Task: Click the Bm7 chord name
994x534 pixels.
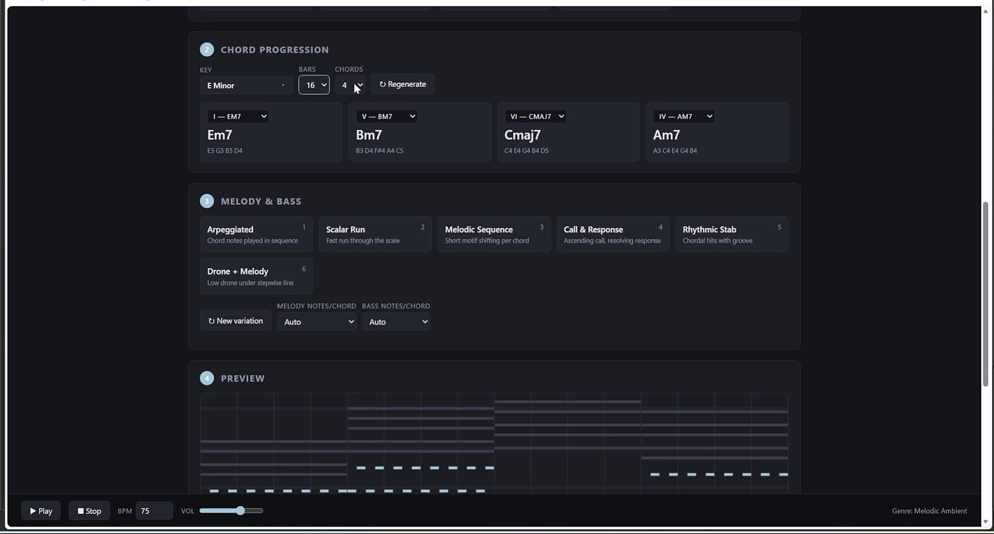Action: [369, 135]
